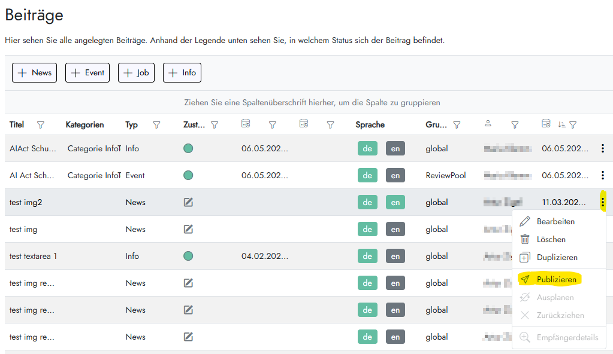This screenshot has width=613, height=354.
Task: Click the person icon column header
Action: (x=488, y=124)
